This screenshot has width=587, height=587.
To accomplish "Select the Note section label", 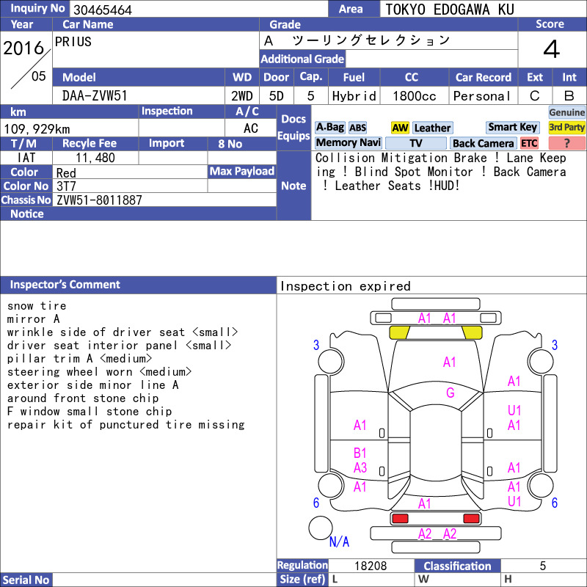I will (293, 186).
